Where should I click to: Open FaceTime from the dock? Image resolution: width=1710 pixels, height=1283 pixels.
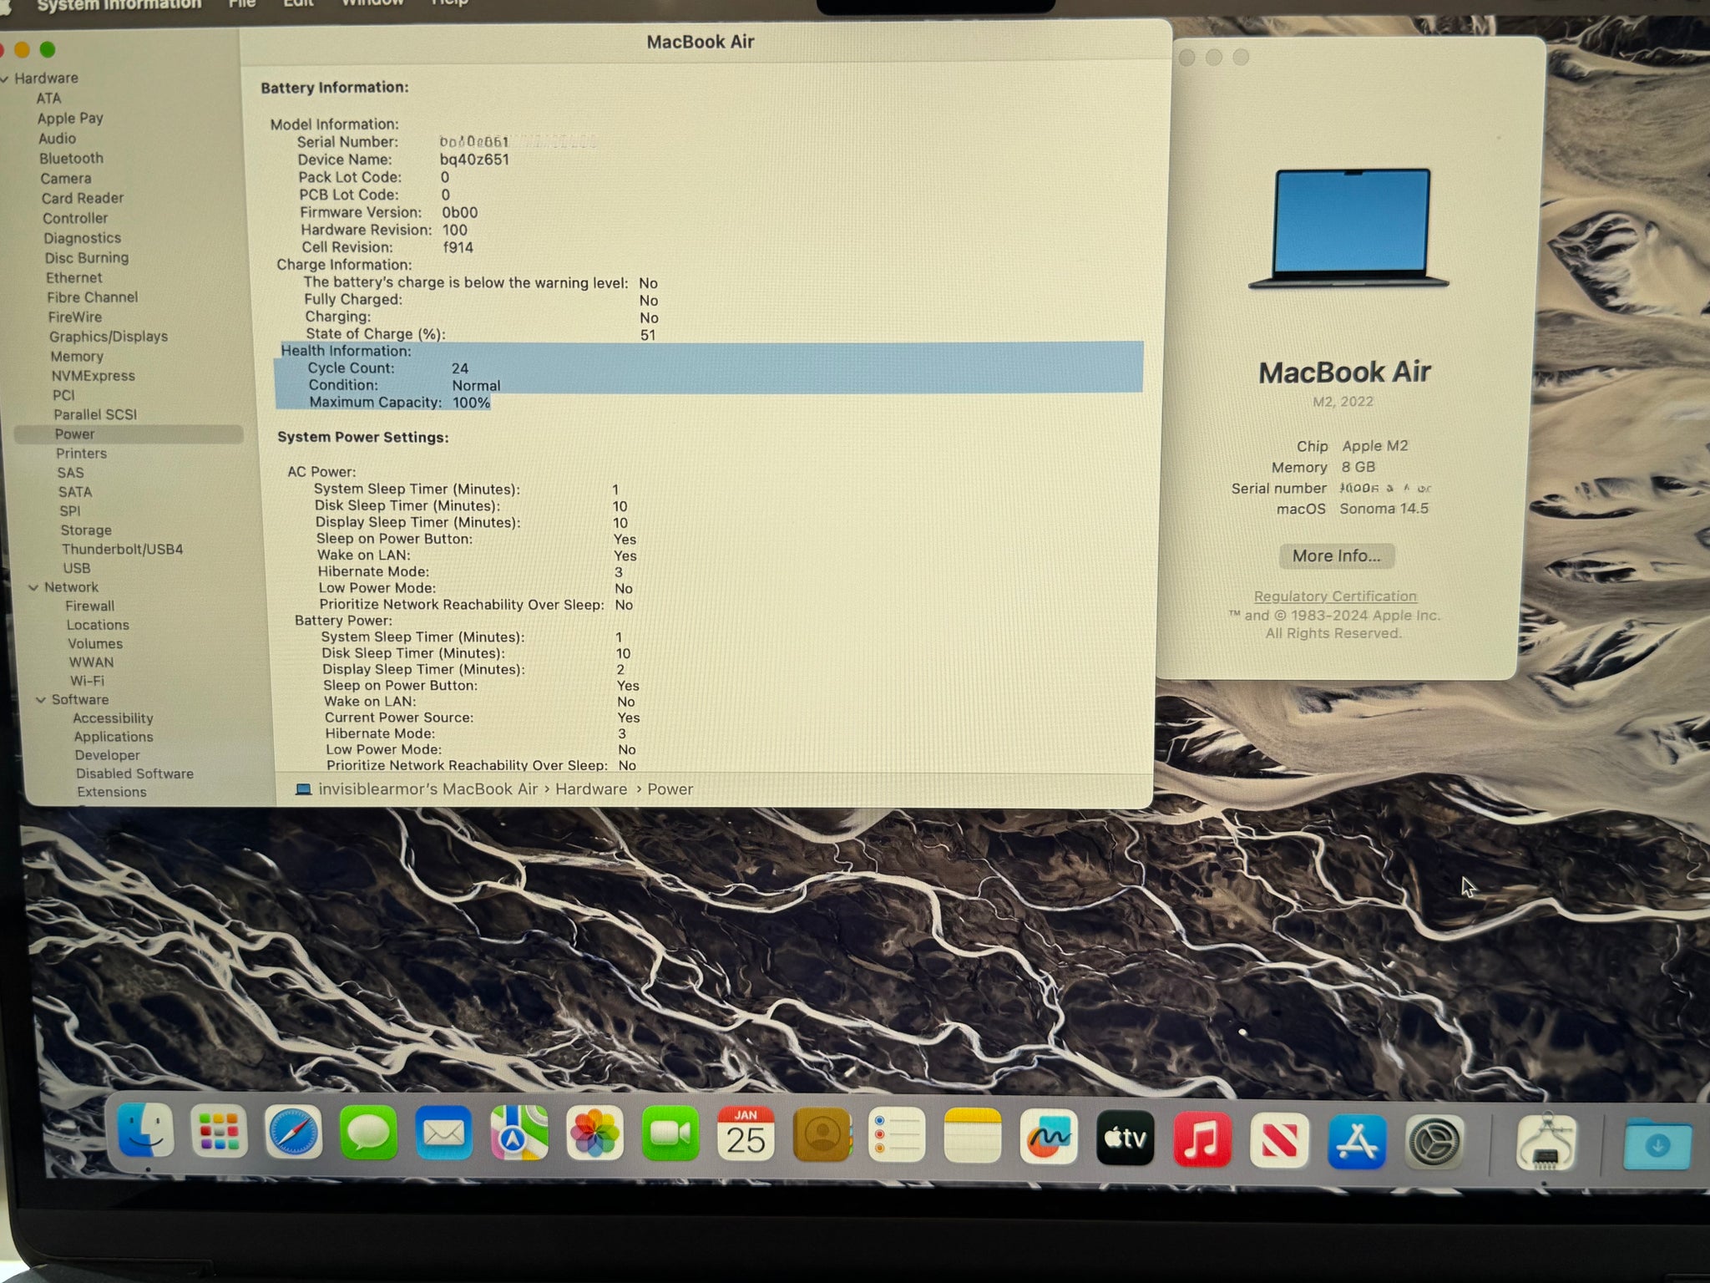(670, 1134)
